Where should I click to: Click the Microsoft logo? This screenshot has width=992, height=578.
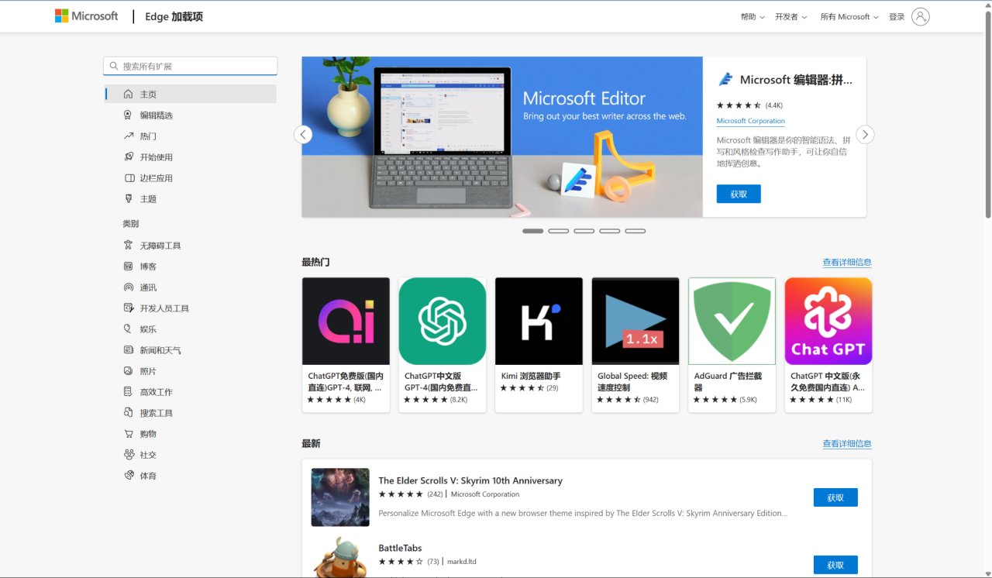click(x=86, y=16)
